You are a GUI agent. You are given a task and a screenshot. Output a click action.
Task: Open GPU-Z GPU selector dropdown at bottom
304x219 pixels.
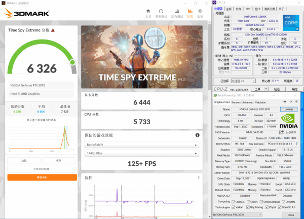238,215
